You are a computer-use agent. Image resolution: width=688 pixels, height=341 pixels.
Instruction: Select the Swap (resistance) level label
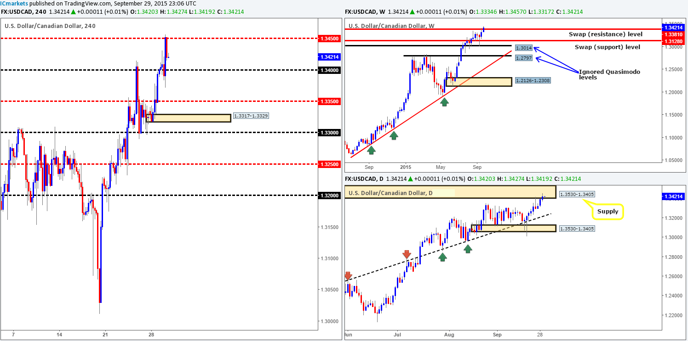click(605, 34)
